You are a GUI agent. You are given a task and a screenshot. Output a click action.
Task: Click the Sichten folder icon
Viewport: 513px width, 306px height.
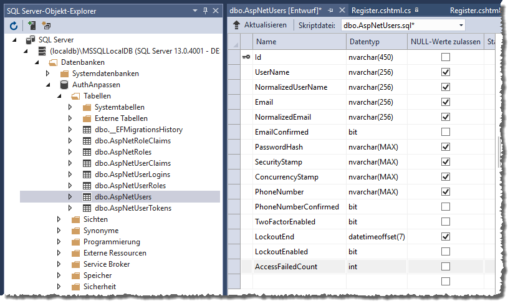(x=75, y=219)
